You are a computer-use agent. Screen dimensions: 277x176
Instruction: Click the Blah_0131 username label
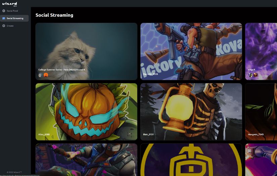pyautogui.click(x=148, y=134)
